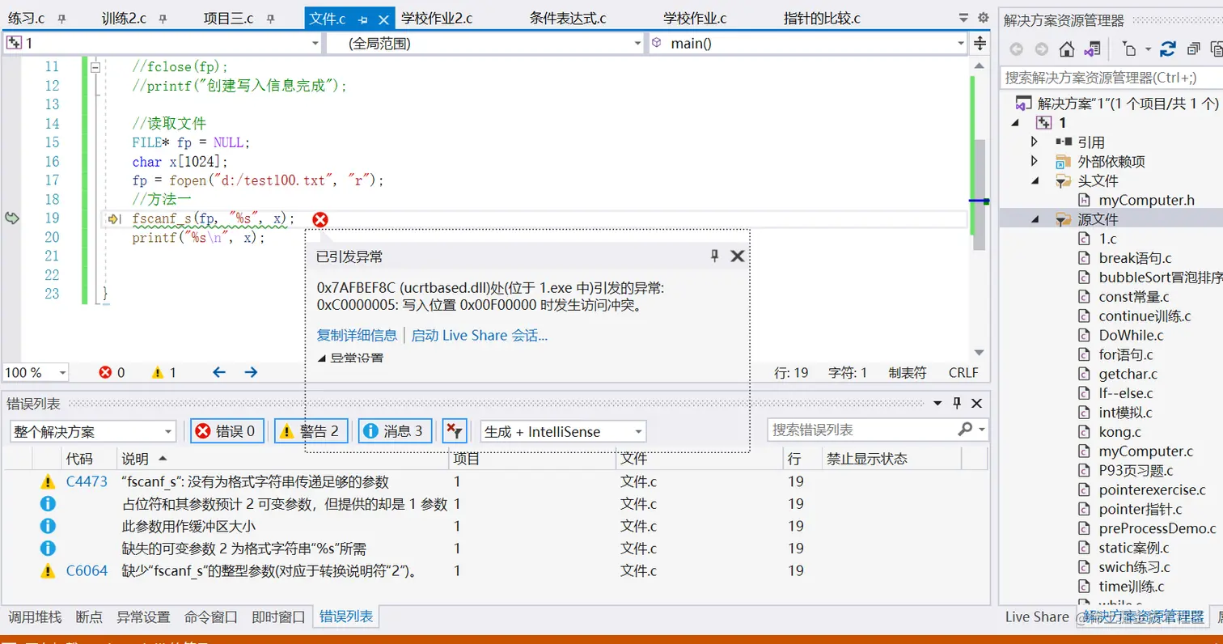This screenshot has width=1223, height=644.
Task: Click the pin icon on the 练习.c tab
Action: 61,19
